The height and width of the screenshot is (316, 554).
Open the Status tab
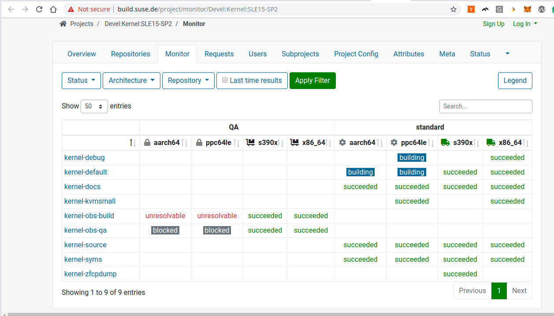pyautogui.click(x=480, y=54)
